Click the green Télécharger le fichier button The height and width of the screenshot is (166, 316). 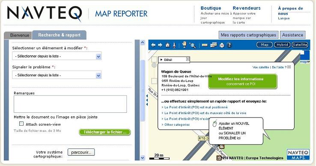(105, 132)
